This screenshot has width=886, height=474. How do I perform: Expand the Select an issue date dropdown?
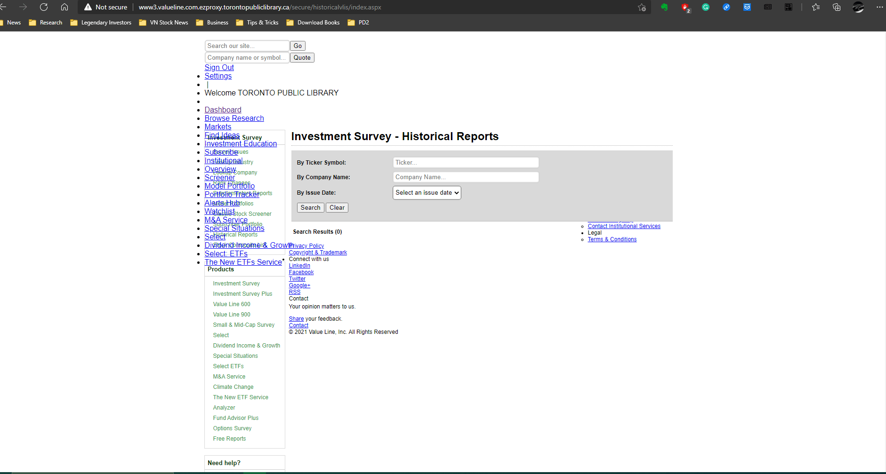coord(427,193)
